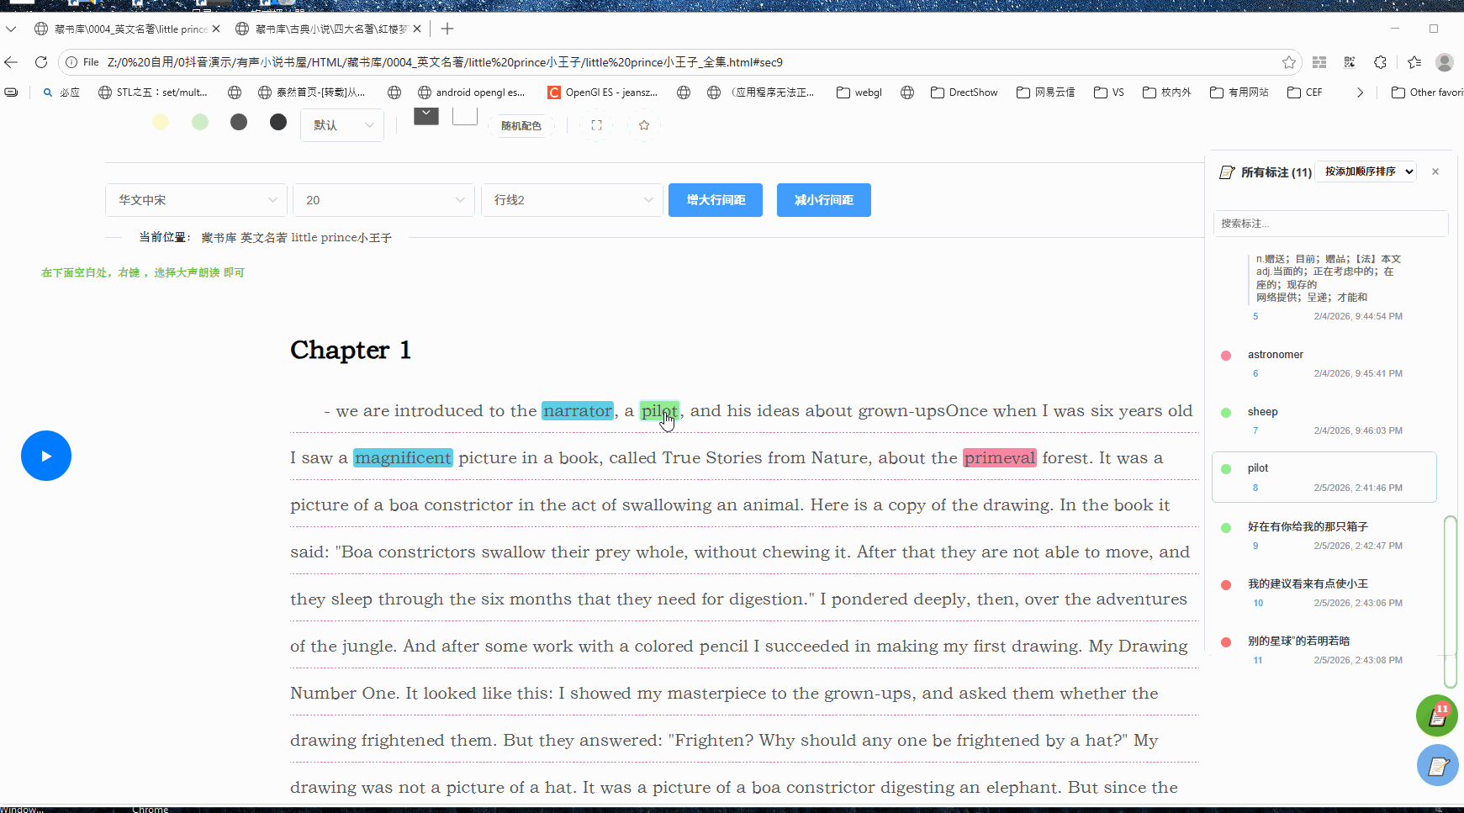Viewport: 1464px width, 813px height.
Task: Click the highlighted word narrator
Action: point(578,410)
